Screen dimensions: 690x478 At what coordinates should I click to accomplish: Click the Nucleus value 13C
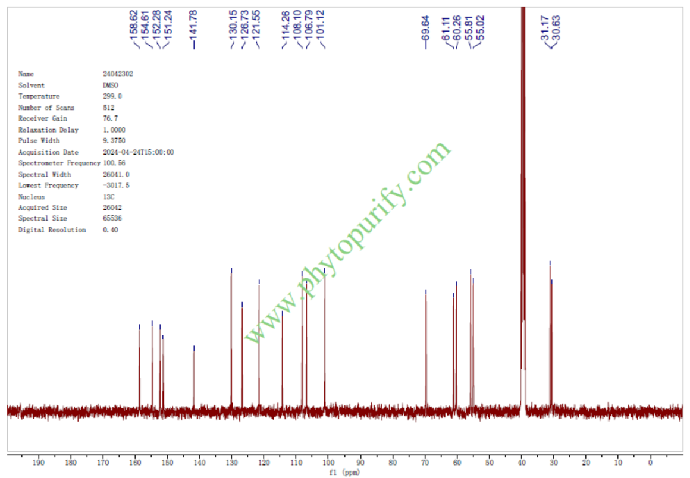109,196
